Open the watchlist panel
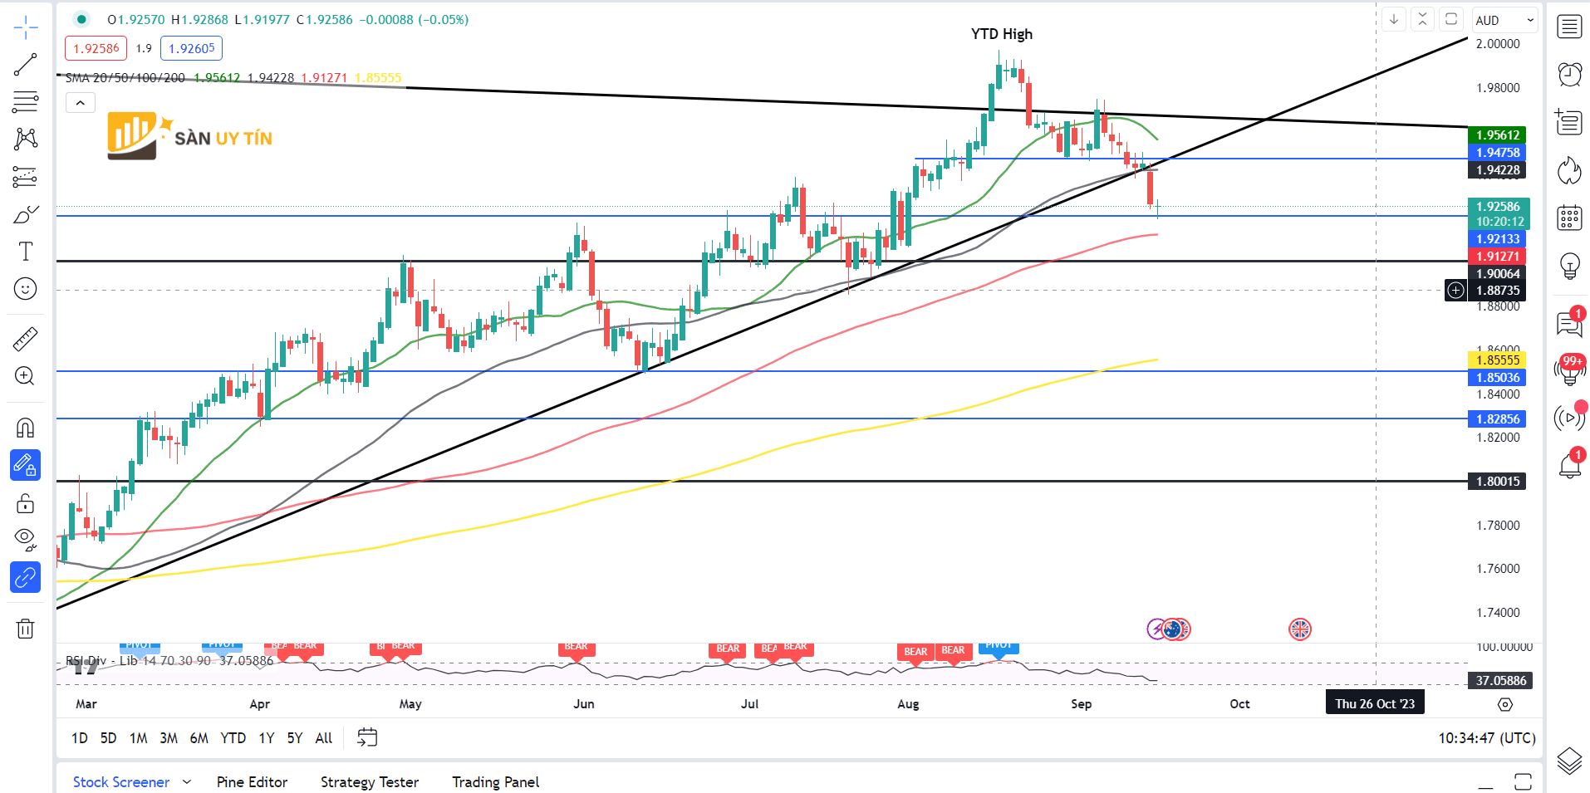 pos(1569,27)
